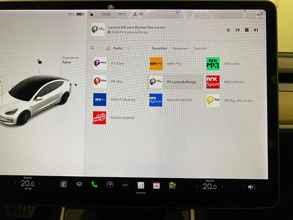Activate the windshield wiper icon
Viewport: 293px width, 220px height.
pyautogui.click(x=79, y=184)
